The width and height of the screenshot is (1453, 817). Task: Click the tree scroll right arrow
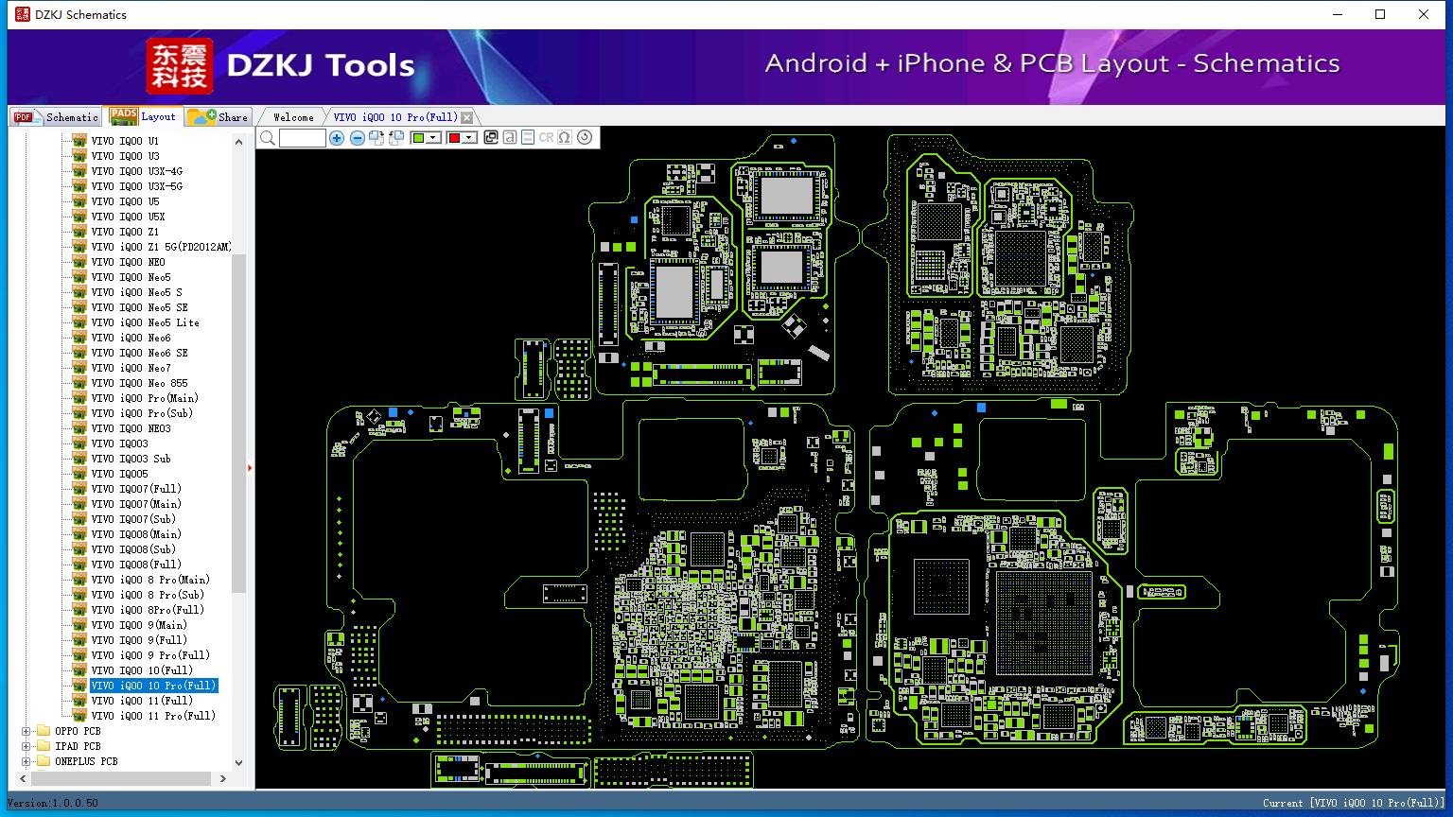pos(223,778)
